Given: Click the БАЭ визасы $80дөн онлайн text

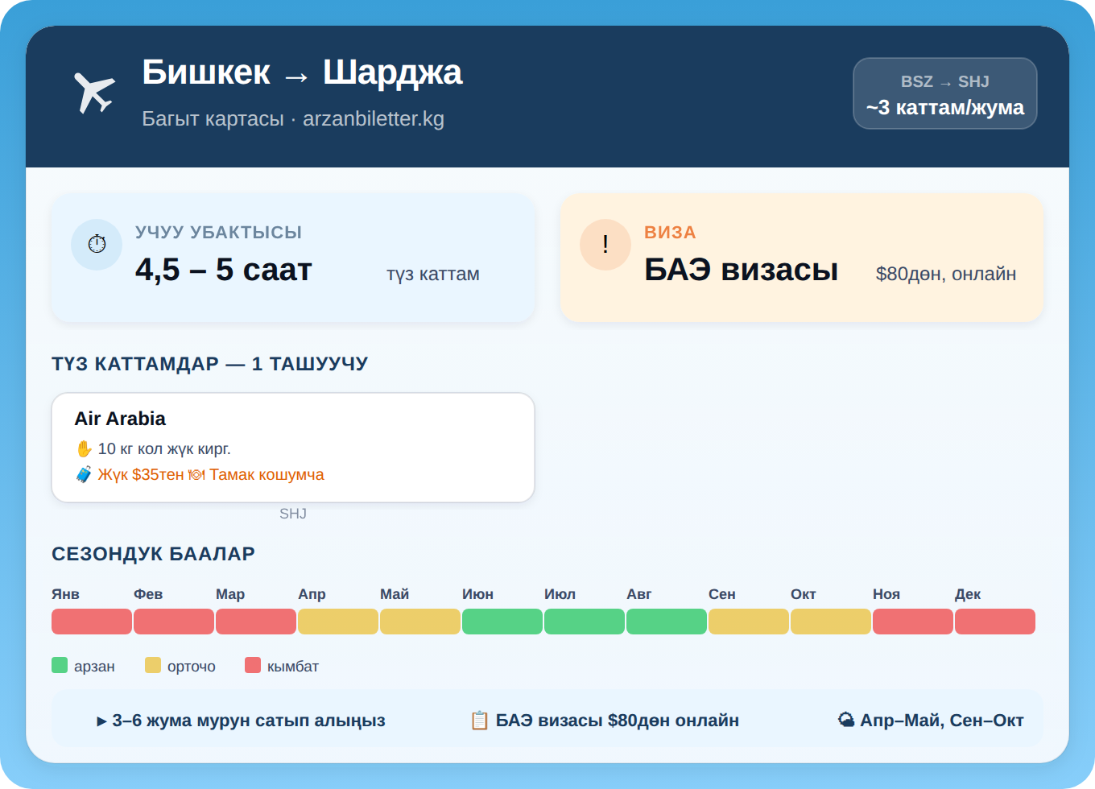Looking at the screenshot, I should (x=618, y=721).
